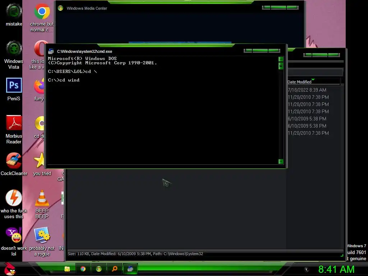Click the Windows Media Center title icon
The width and height of the screenshot is (368, 276).
(60, 8)
